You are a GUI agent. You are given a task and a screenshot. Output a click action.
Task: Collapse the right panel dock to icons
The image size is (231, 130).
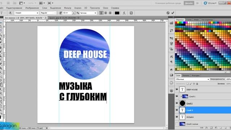tap(173, 17)
